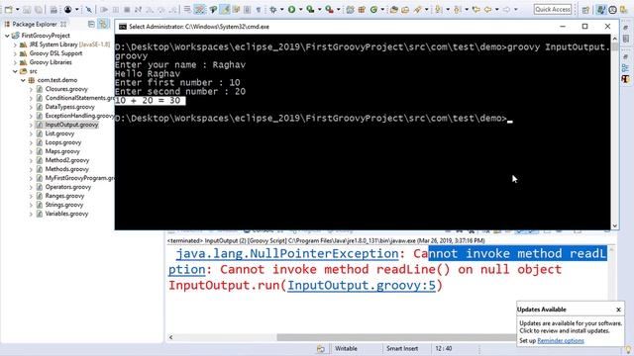Click the Coverage run icon

click(x=310, y=9)
